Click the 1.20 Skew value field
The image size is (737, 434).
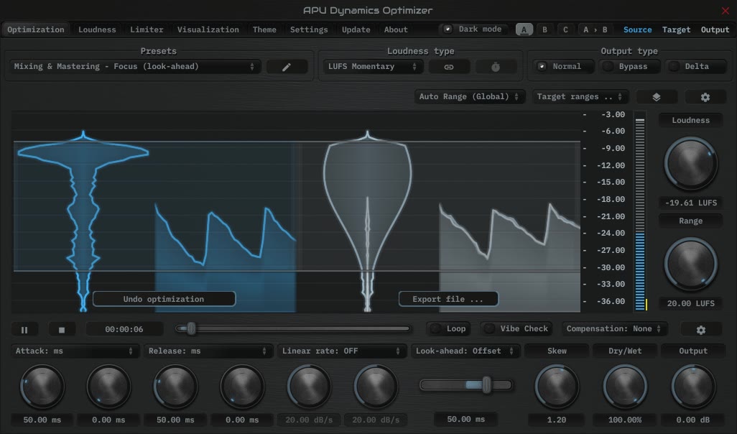[557, 420]
